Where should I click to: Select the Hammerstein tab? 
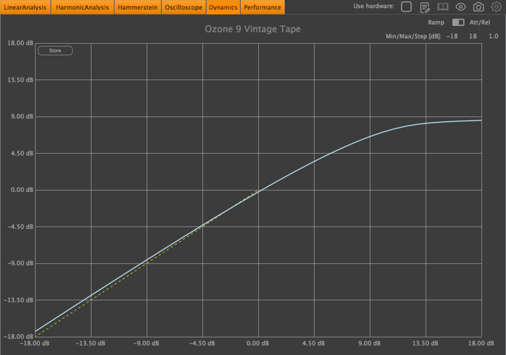click(x=137, y=7)
